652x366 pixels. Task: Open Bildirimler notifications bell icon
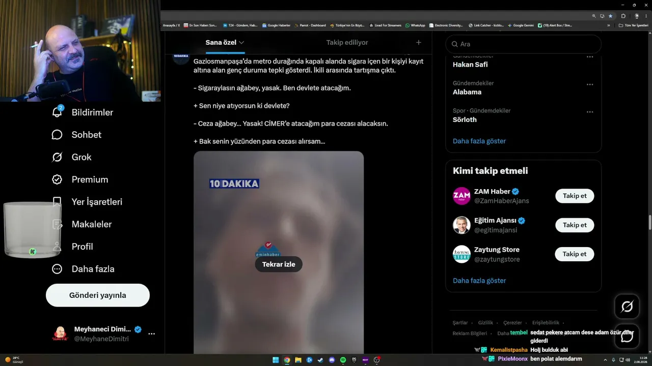(57, 112)
